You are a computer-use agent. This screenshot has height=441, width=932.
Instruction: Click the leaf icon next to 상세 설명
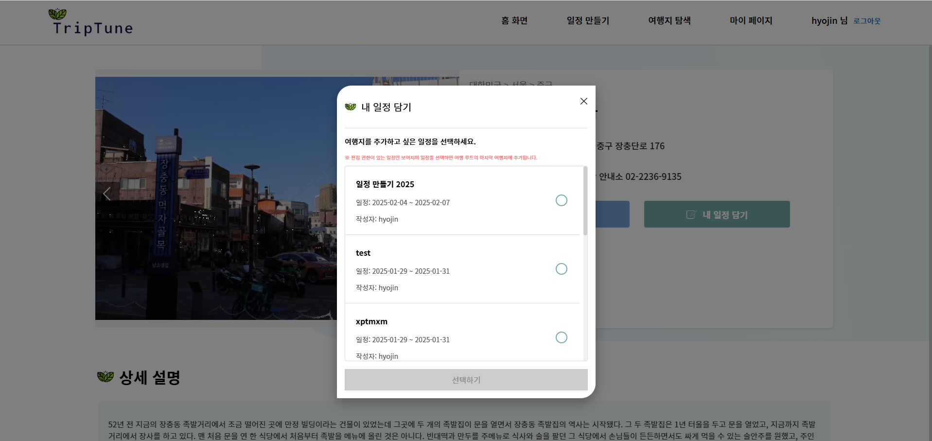point(106,376)
